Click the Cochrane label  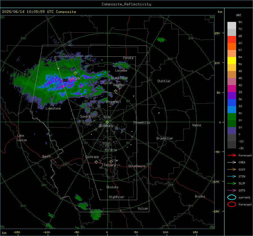[92, 157]
